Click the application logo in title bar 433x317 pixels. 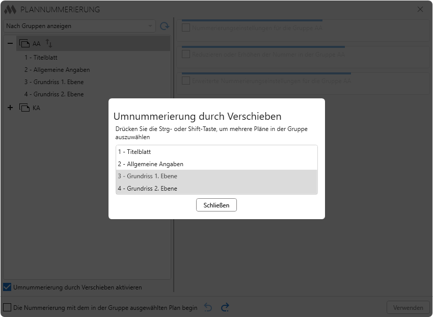[x=10, y=9]
